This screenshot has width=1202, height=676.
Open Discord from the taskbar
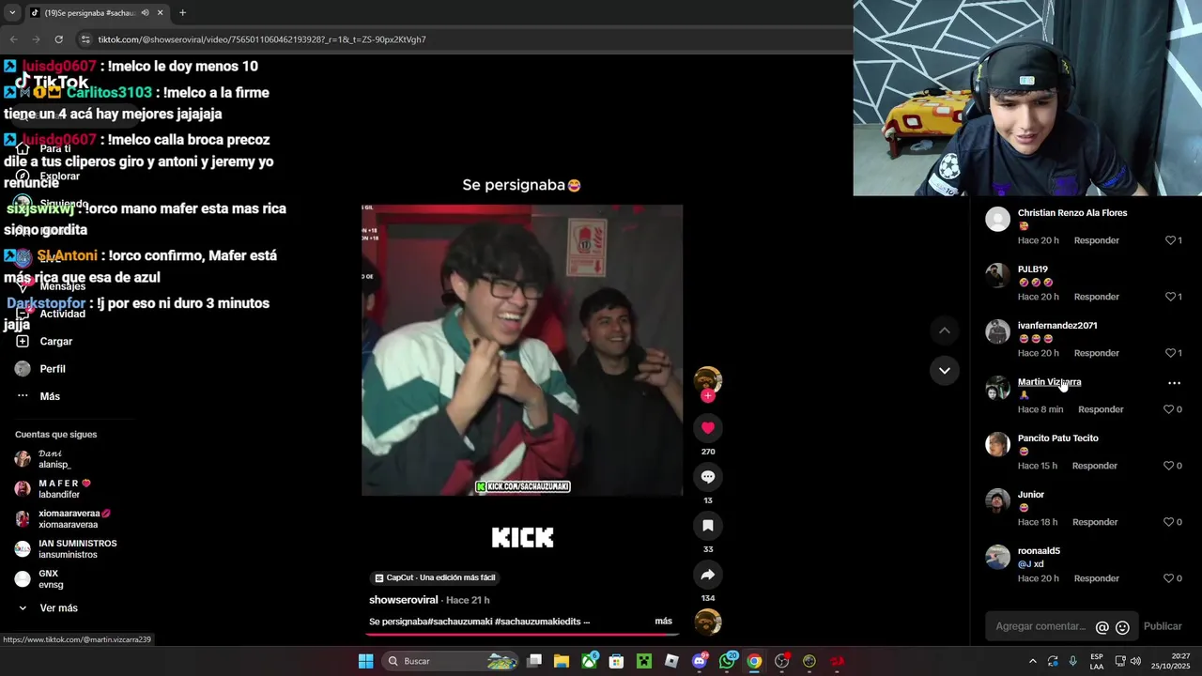[700, 661]
